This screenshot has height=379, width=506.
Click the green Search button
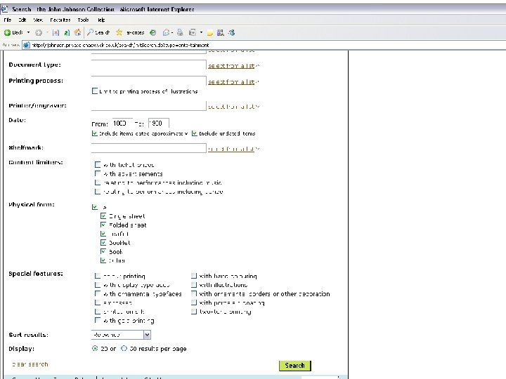point(295,366)
